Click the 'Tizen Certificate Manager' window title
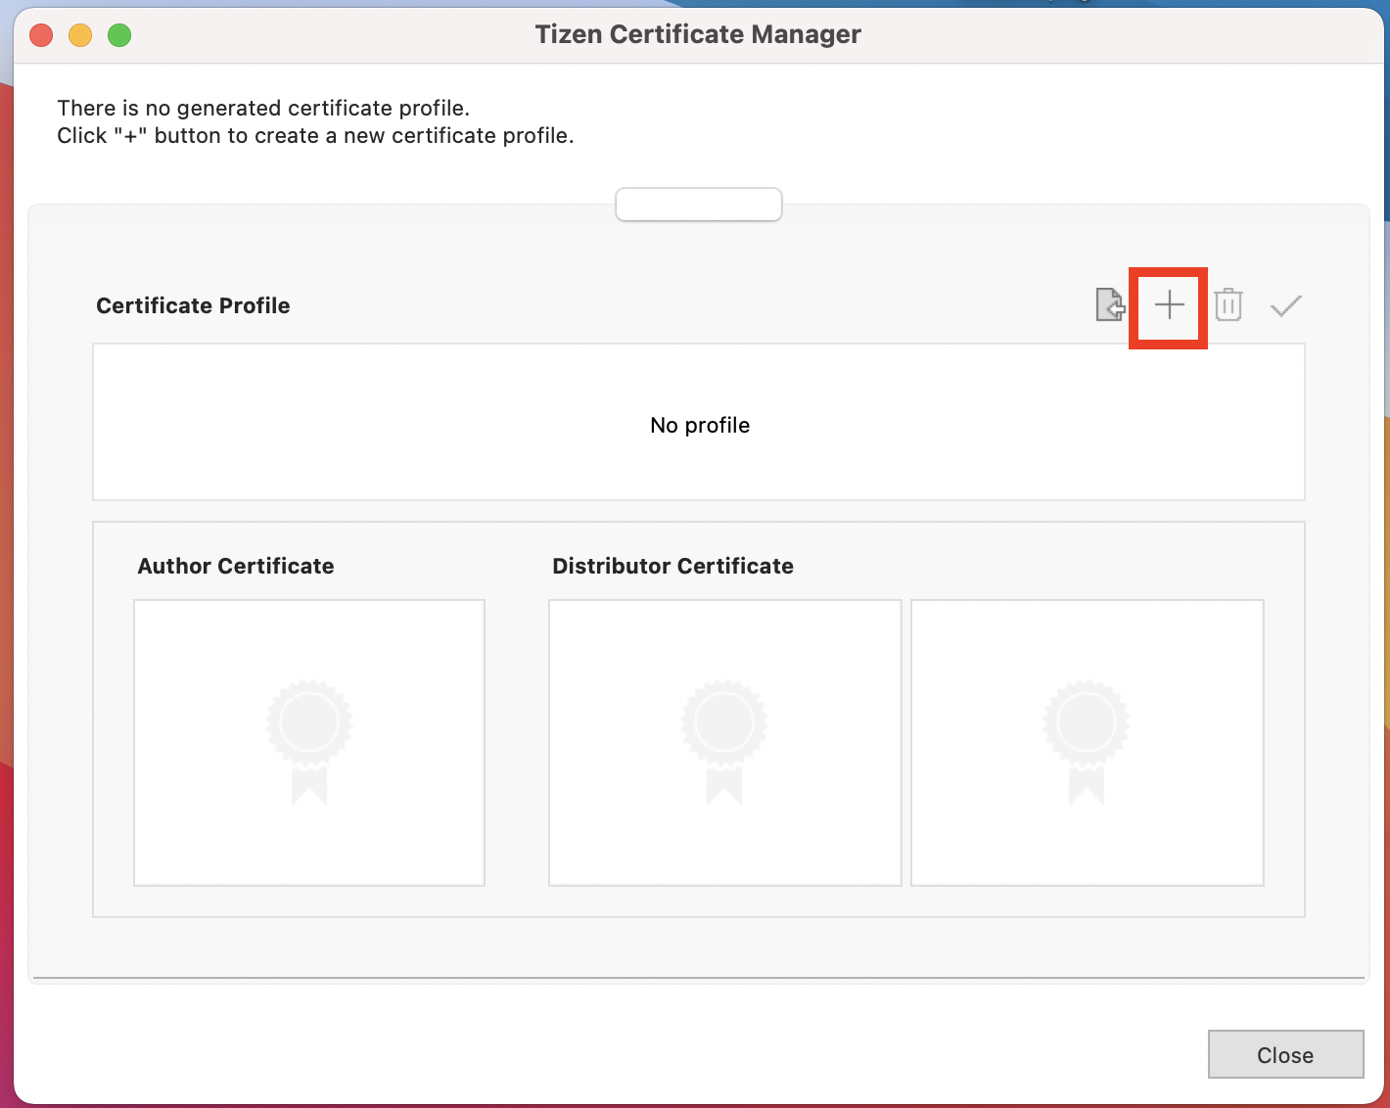The width and height of the screenshot is (1390, 1108). tap(698, 34)
